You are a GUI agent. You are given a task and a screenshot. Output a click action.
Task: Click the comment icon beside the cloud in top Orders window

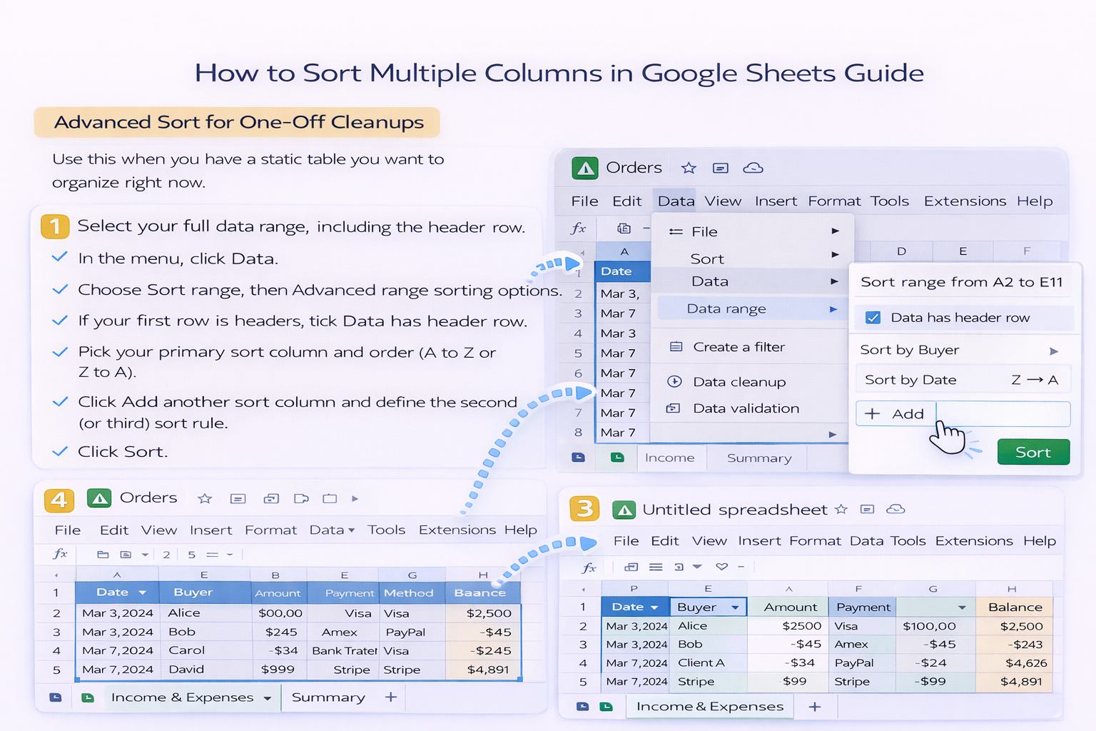[721, 168]
